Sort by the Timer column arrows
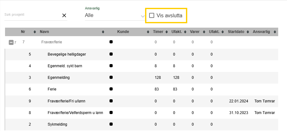This screenshot has width=287, height=131. [166, 32]
